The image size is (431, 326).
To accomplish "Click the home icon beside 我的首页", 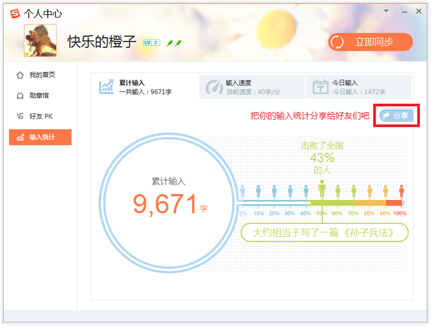I will [x=20, y=75].
